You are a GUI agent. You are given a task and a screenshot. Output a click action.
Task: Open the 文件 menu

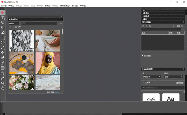click(x=4, y=6)
